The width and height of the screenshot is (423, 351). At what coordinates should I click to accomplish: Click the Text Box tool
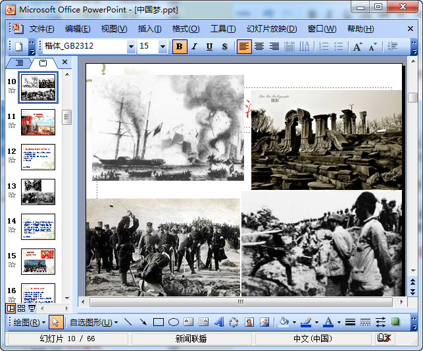tap(189, 322)
